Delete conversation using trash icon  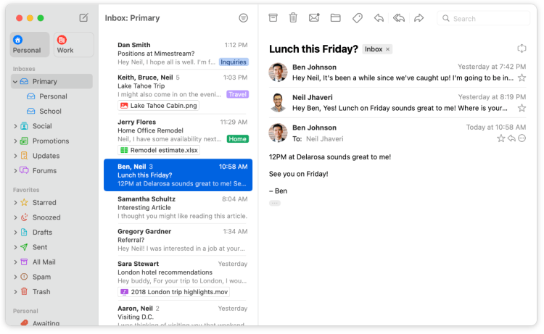(293, 17)
